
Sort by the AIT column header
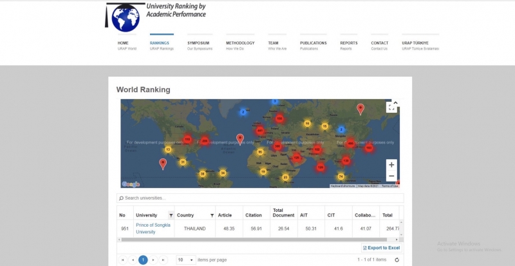304,215
